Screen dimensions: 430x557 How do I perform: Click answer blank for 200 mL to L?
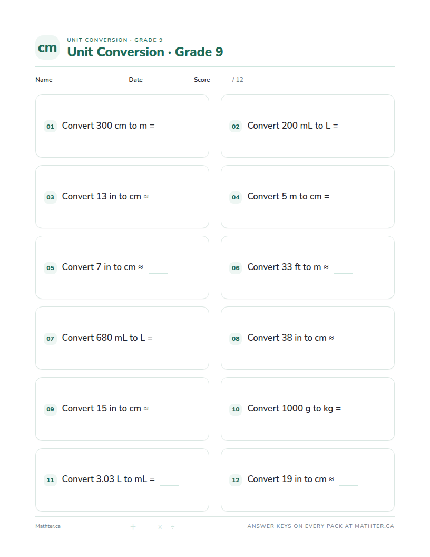(353, 131)
